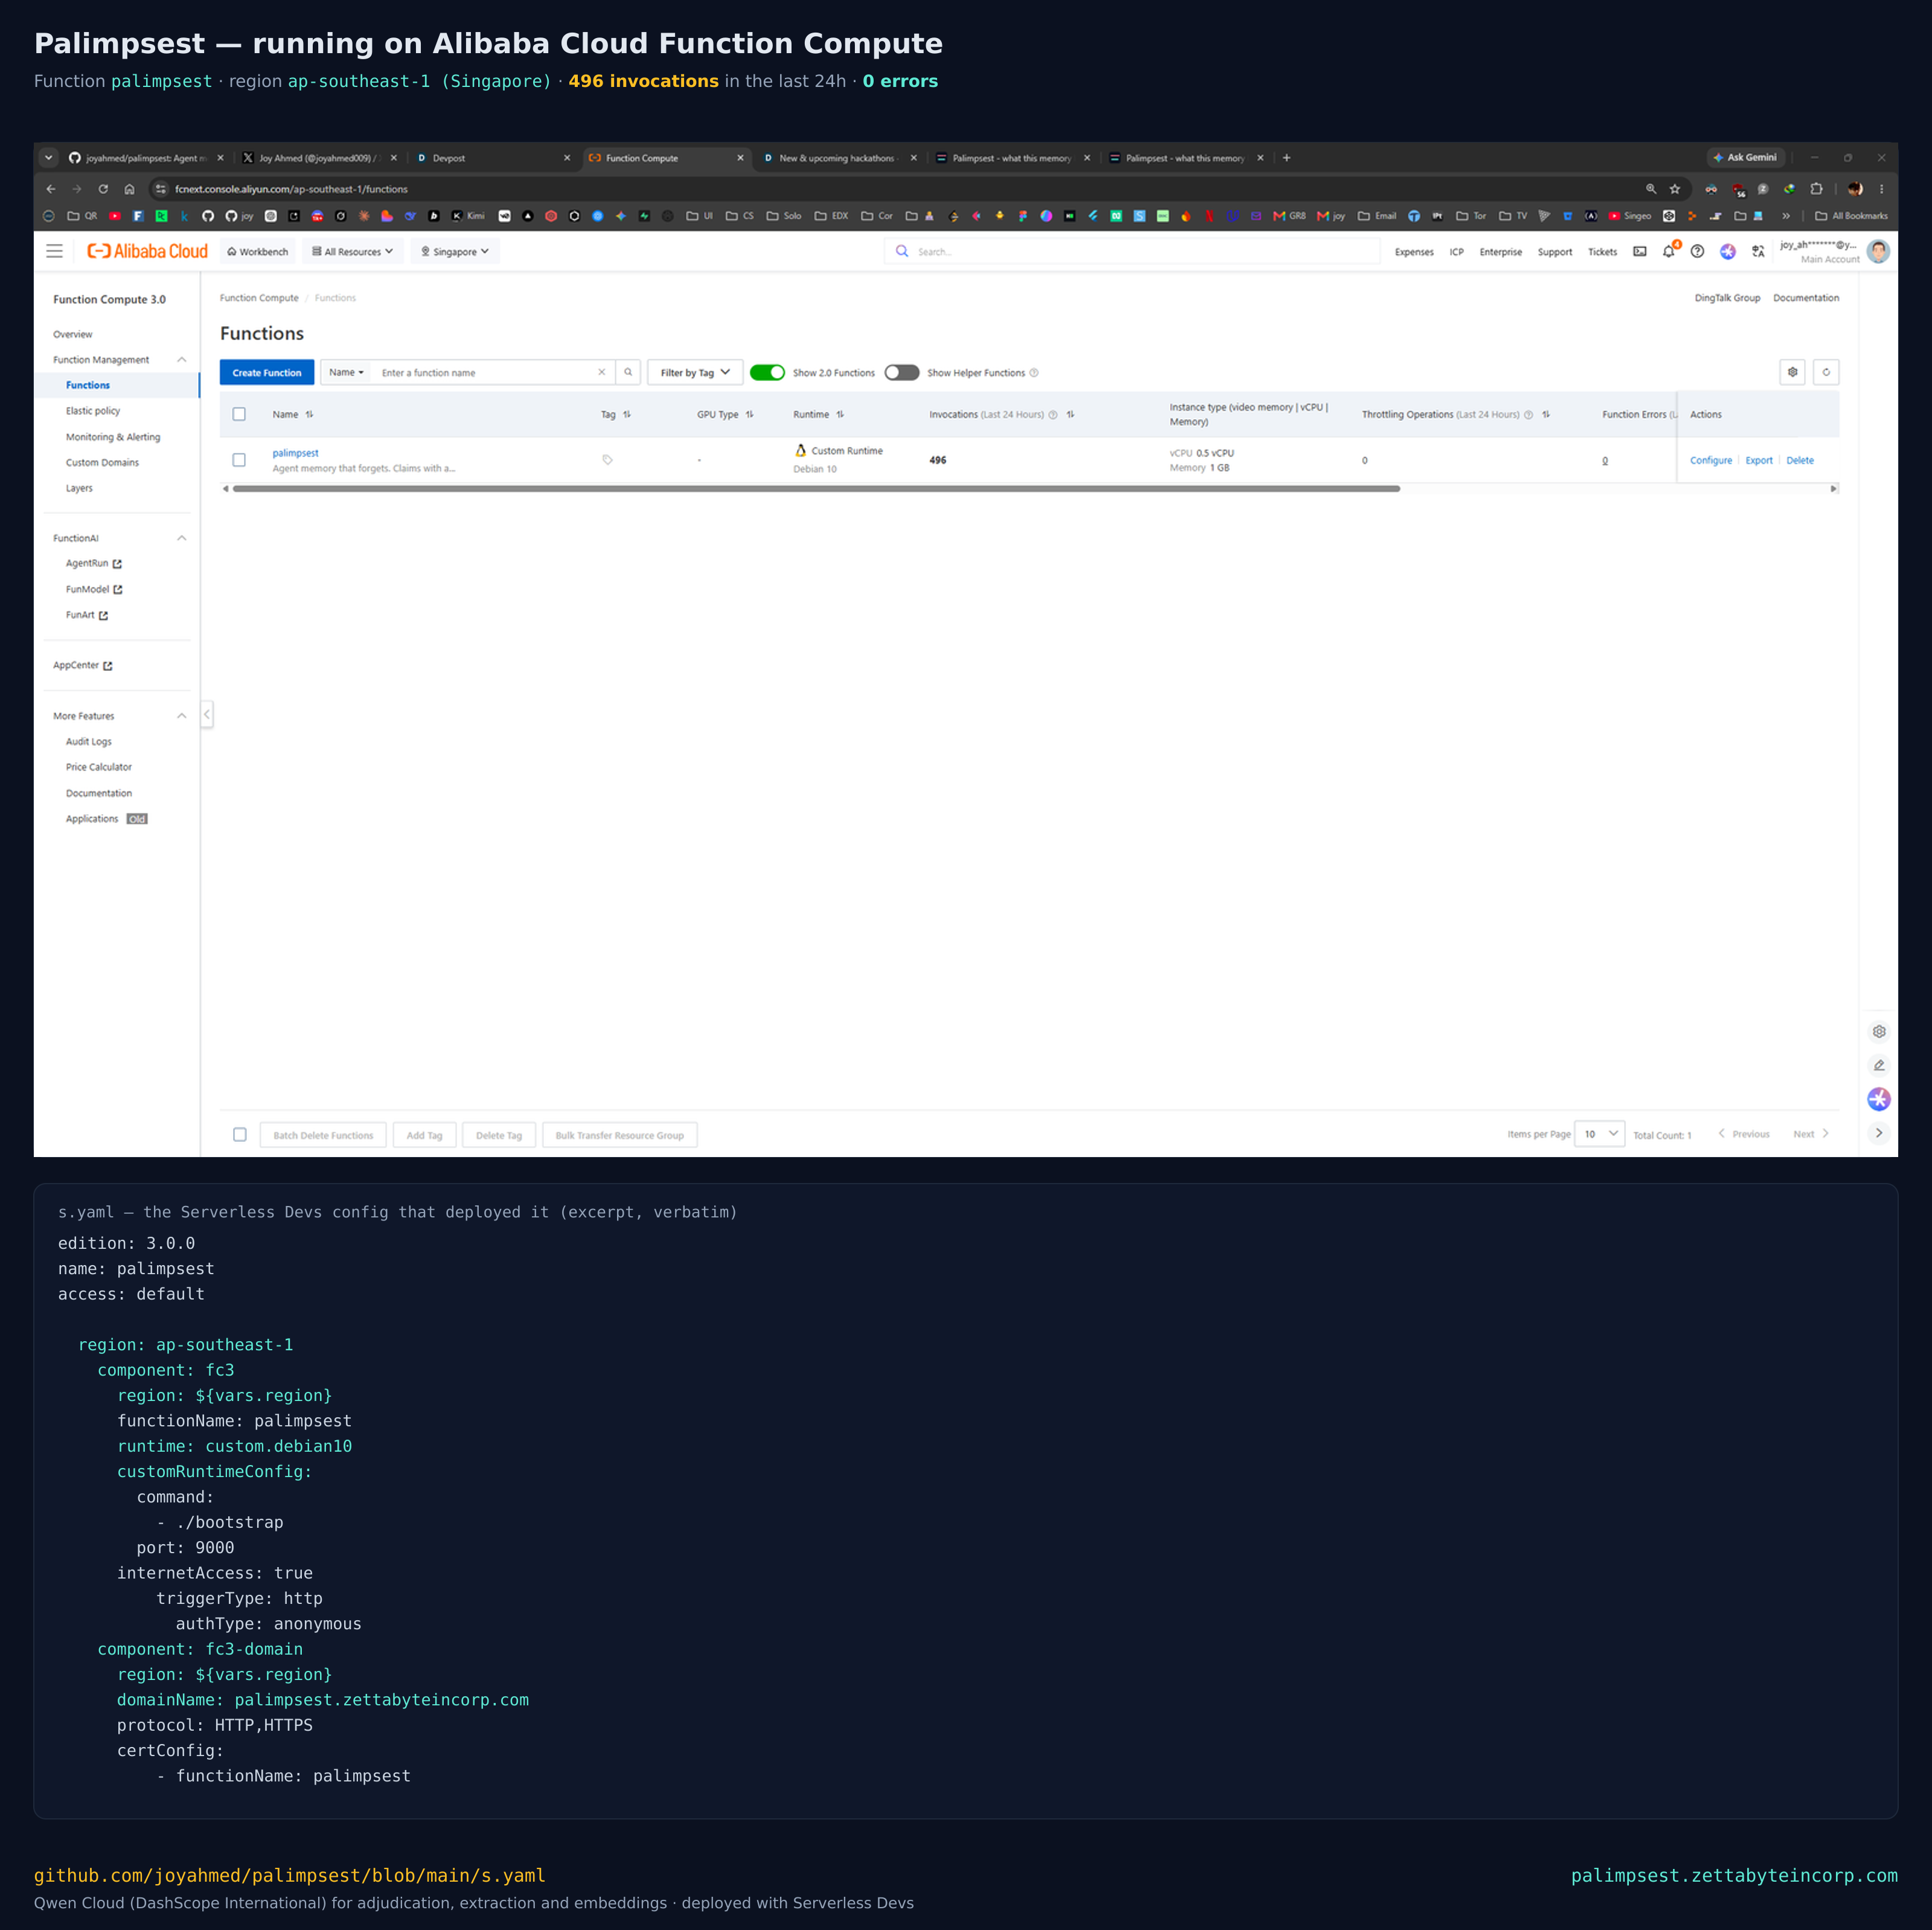1932x1930 pixels.
Task: Collapse More Features section
Action: [181, 715]
